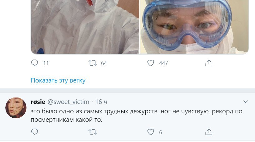This screenshot has width=255, height=142.
Task: Like the top tweet with 447 likes
Action: 151,63
